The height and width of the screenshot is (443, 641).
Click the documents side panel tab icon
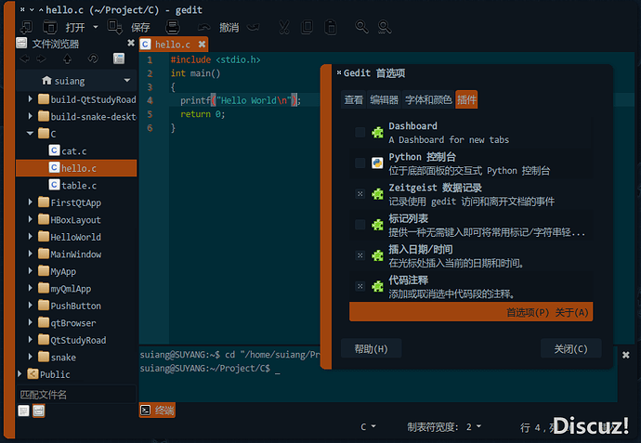tap(24, 410)
